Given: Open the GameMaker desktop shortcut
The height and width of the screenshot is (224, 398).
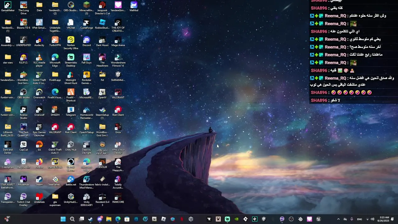Looking at the screenshot, I should (8, 7).
